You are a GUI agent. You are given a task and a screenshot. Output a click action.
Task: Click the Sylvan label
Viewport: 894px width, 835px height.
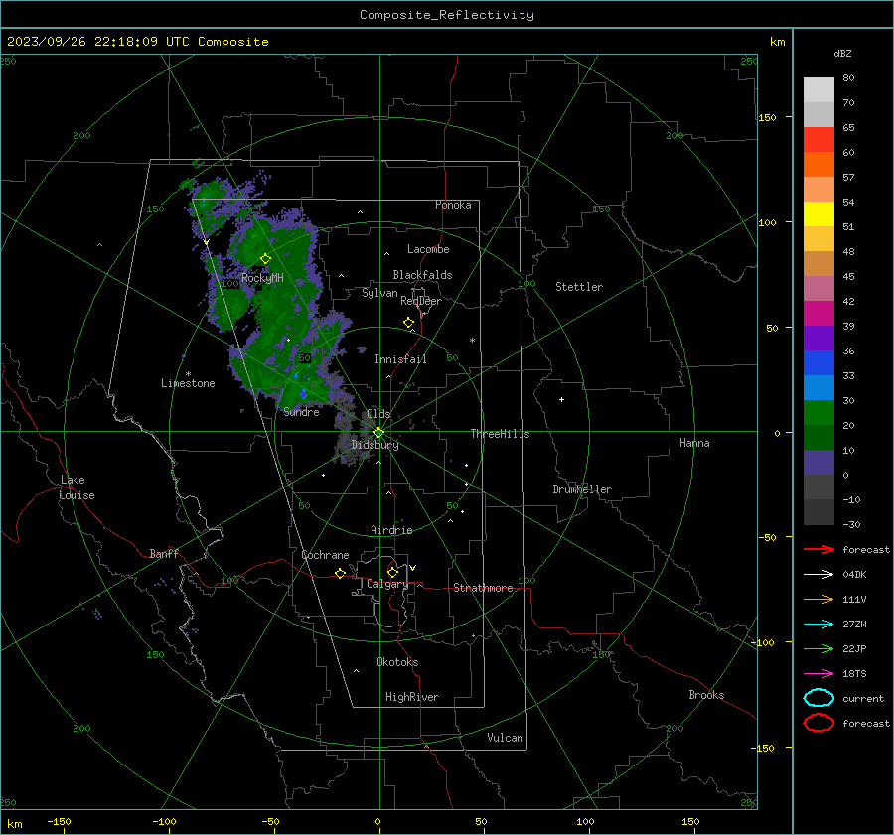click(x=379, y=293)
